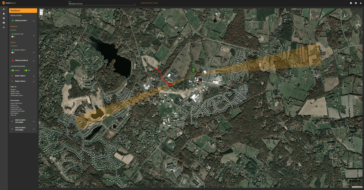Toggle the Radars live notifications switch

13,70
